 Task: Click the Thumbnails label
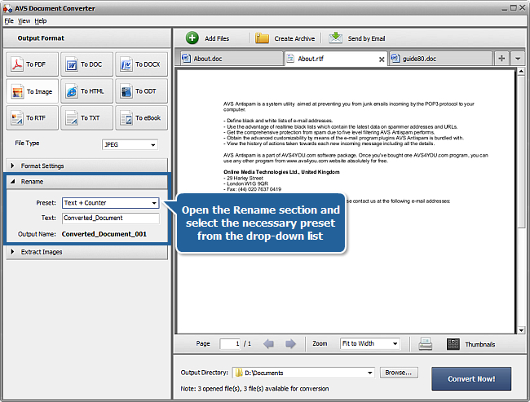point(480,345)
